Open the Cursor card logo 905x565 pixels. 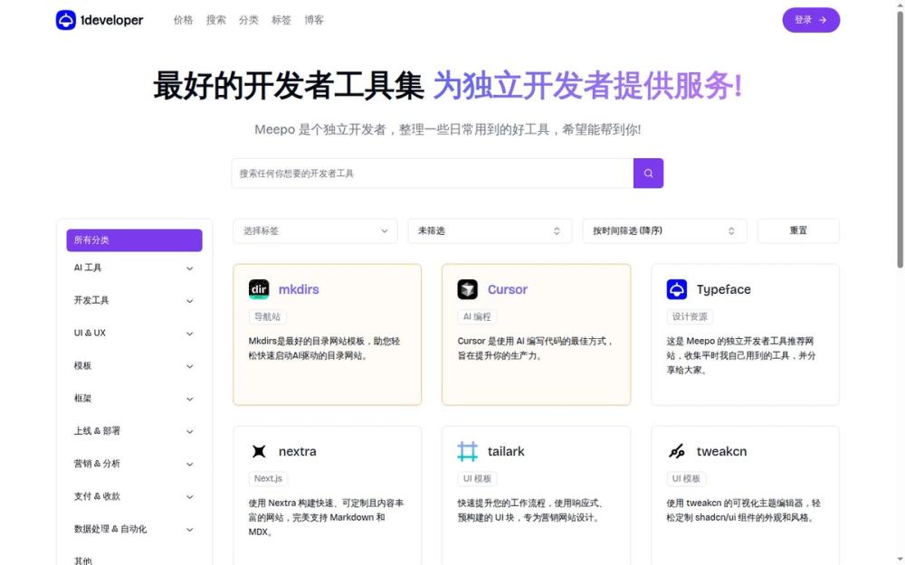(x=468, y=289)
